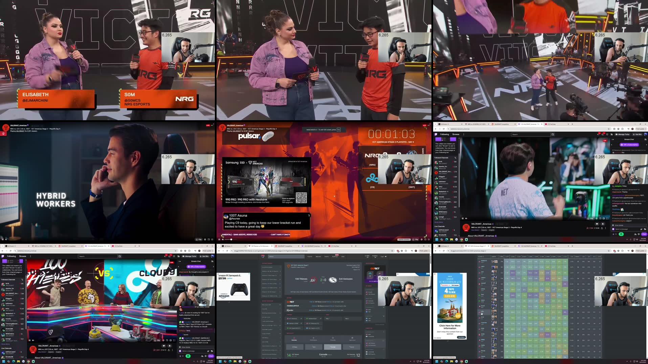Select the Performance tab on VLR match page

(313, 339)
